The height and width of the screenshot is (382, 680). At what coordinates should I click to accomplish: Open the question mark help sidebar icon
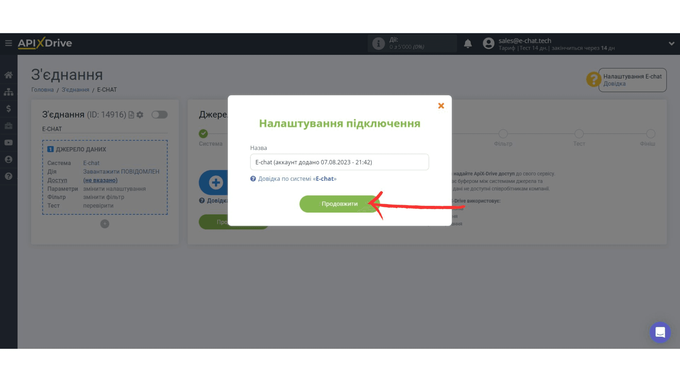[8, 176]
